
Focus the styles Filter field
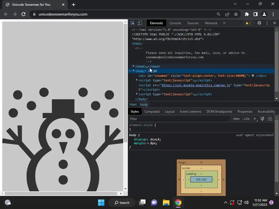(179, 119)
